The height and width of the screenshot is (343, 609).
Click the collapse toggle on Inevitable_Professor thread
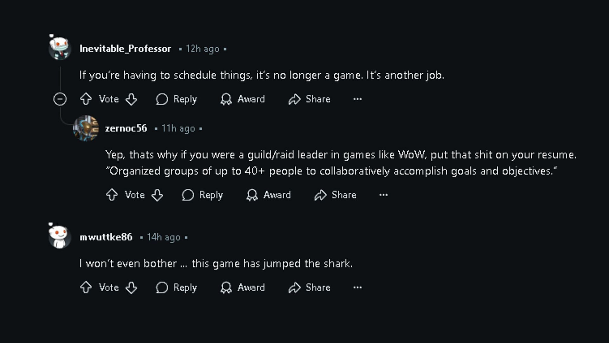pyautogui.click(x=60, y=99)
